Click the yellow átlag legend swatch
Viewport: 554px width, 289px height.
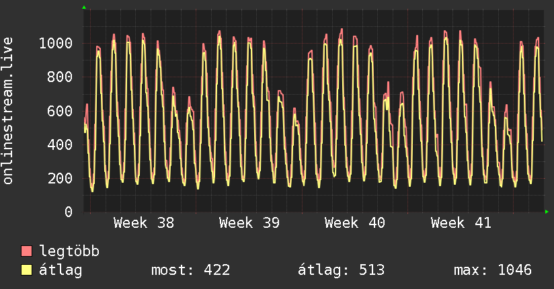click(x=26, y=270)
